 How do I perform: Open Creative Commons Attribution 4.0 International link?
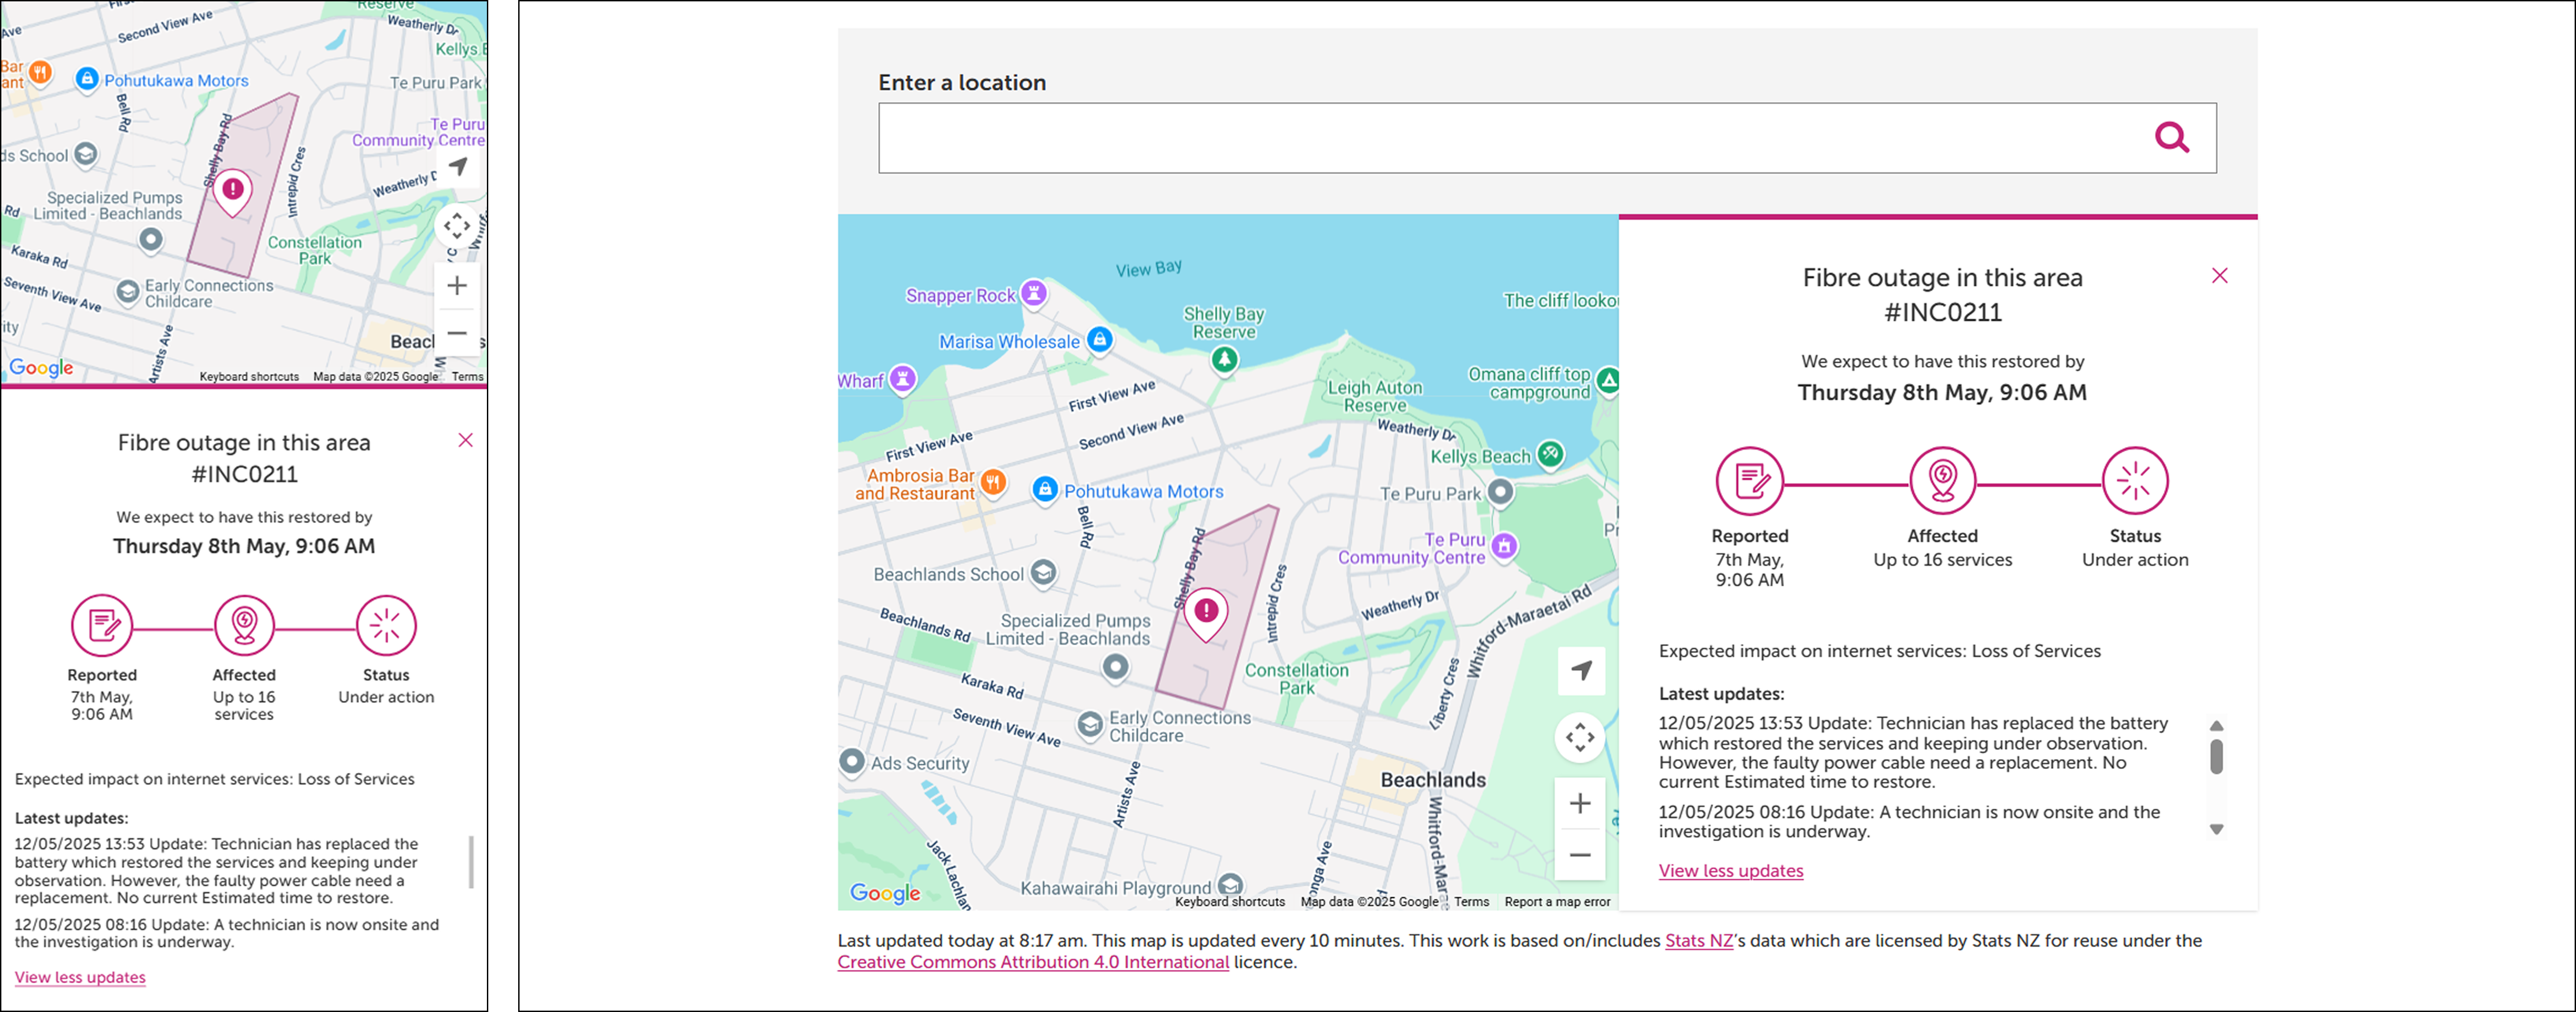click(x=1033, y=962)
